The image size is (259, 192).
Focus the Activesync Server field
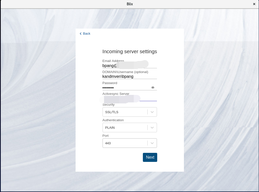pyautogui.click(x=130, y=99)
